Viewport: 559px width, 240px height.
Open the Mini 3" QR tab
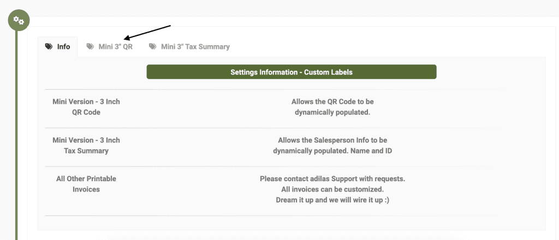coord(109,47)
